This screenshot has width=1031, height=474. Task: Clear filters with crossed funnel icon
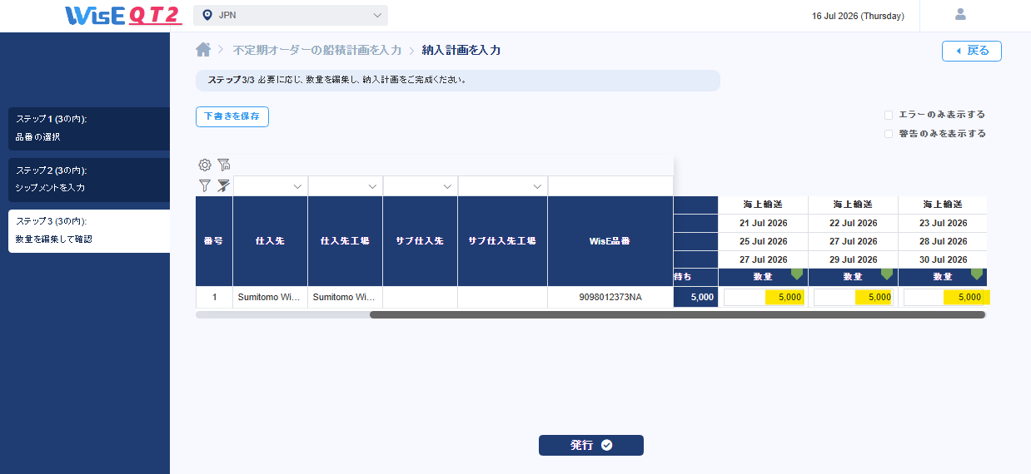click(x=223, y=185)
